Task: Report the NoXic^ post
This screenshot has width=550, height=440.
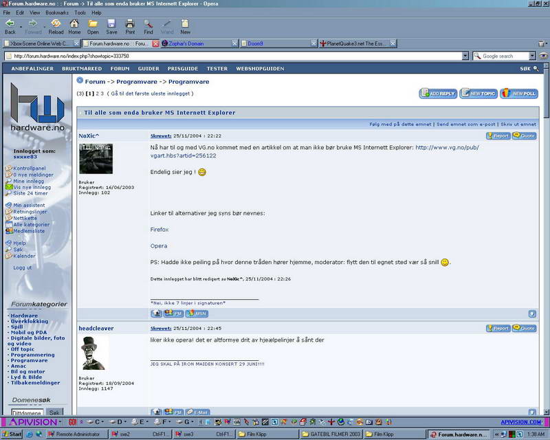Action: [x=498, y=136]
